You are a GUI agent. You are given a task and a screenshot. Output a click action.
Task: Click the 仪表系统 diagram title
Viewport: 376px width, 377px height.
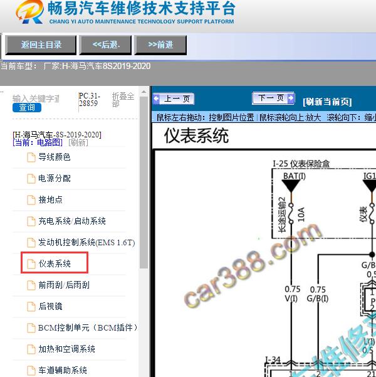(x=196, y=136)
